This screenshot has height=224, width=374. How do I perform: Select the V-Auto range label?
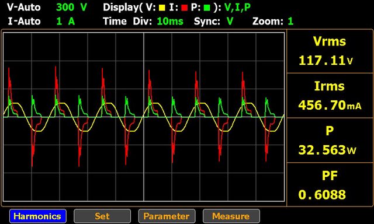click(x=23, y=8)
